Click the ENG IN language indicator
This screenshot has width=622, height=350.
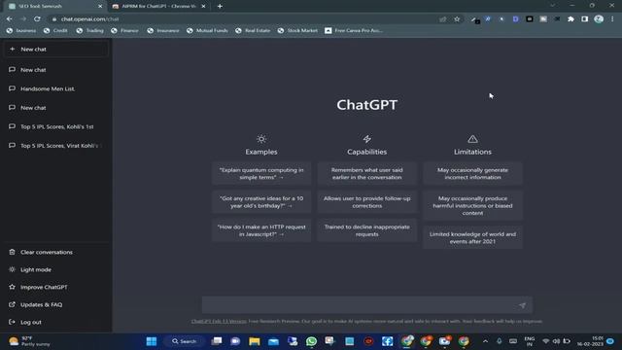529,341
